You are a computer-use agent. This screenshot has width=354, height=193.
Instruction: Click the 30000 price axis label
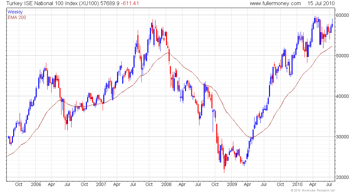tap(342, 137)
